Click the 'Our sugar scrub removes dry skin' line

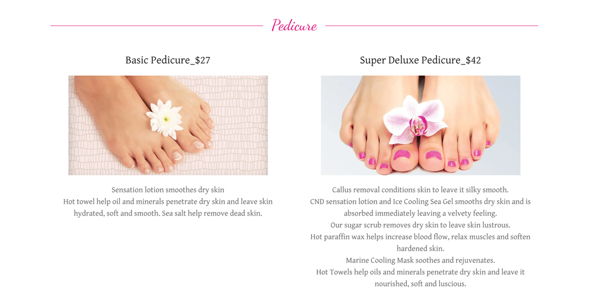[420, 225]
